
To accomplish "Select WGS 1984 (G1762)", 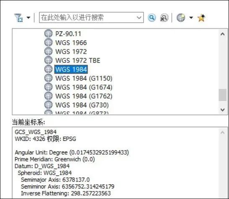I will click(84, 96).
